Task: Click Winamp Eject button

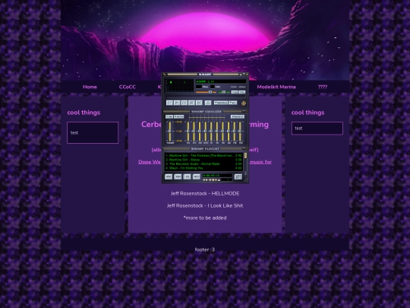Action: click(x=208, y=103)
